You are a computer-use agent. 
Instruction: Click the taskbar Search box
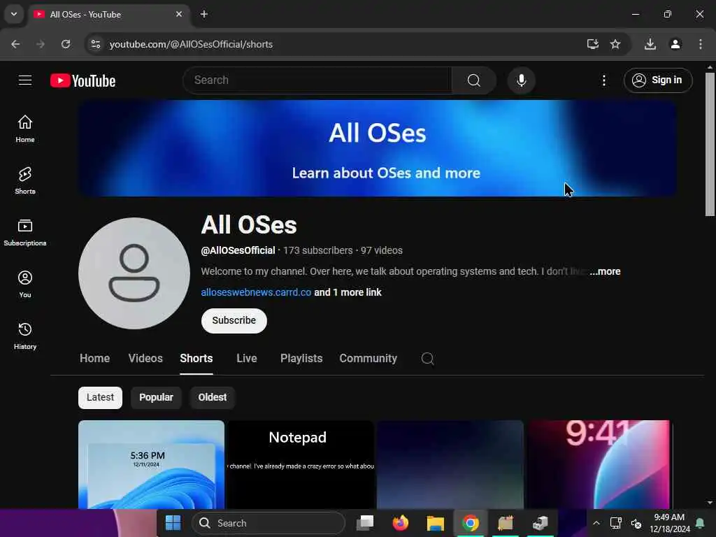click(x=268, y=523)
